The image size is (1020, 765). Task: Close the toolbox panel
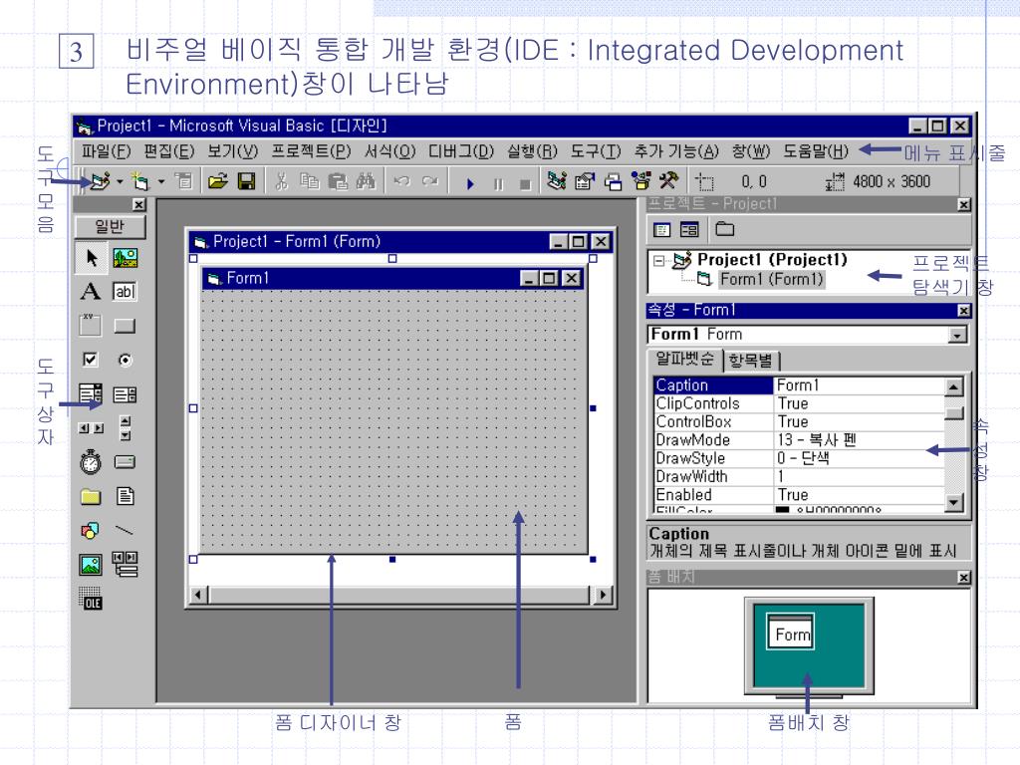[x=138, y=204]
